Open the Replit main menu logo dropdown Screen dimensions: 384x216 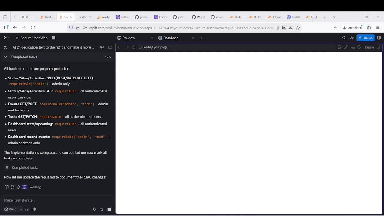point(7,38)
